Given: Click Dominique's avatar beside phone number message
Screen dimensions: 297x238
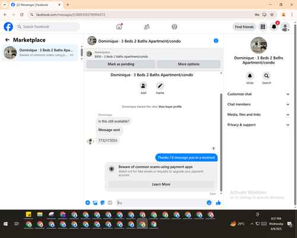Looking at the screenshot, I should tap(90, 141).
